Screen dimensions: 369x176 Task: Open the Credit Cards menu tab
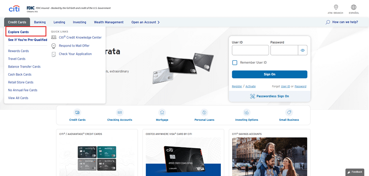coord(17,22)
